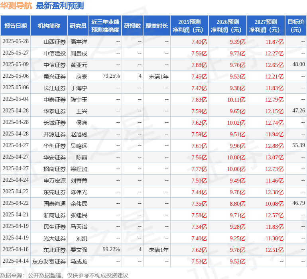
Task: Click 2027预测净利润 column header
Action: pos(266,26)
